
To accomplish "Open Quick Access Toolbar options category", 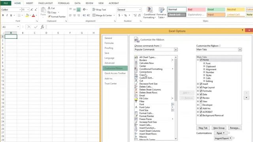I will tap(115, 73).
